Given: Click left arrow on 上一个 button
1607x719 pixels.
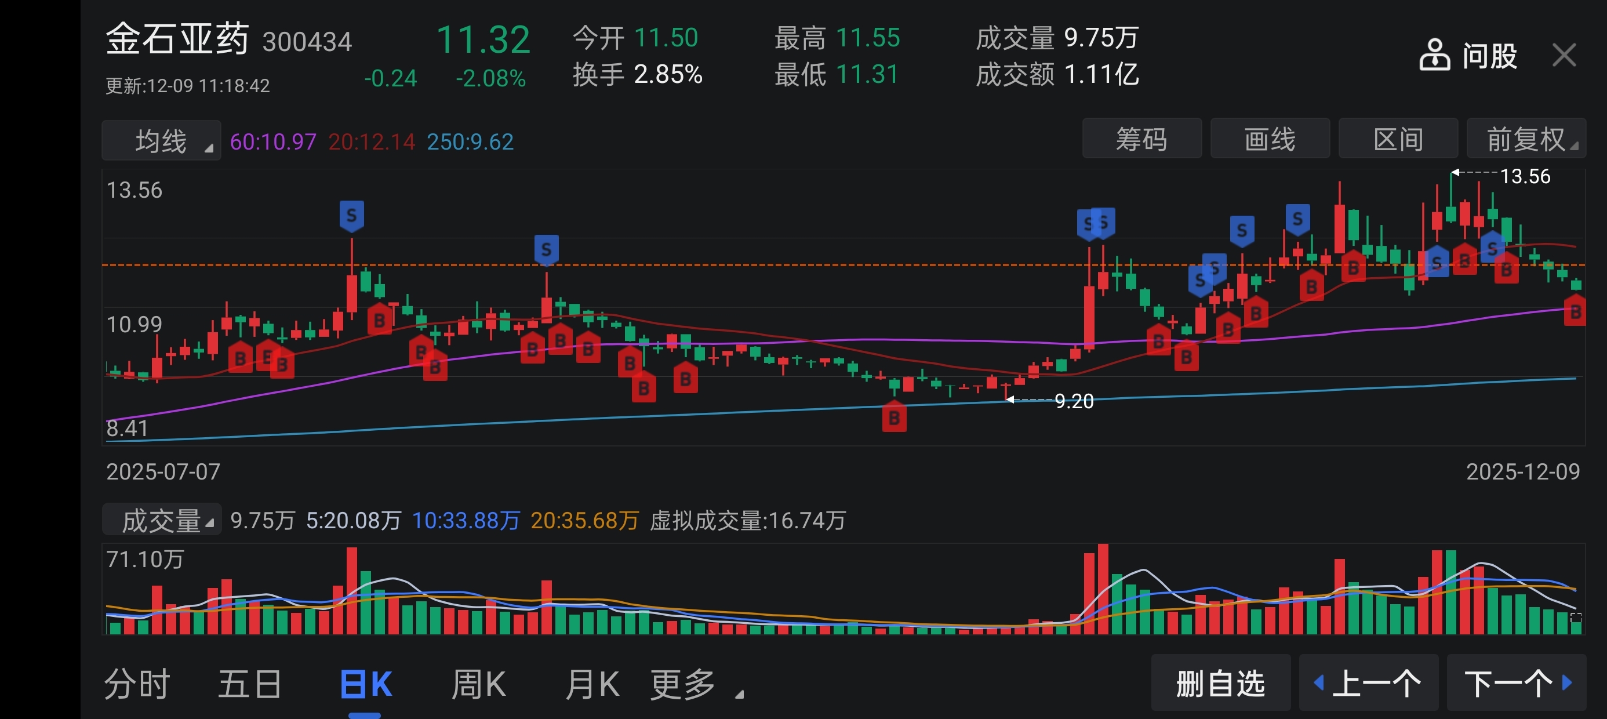Looking at the screenshot, I should (x=1318, y=683).
